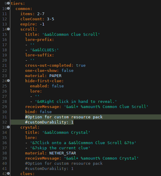Click the hide-first-clue key
Screen dimensions: 161x176
[44, 81]
